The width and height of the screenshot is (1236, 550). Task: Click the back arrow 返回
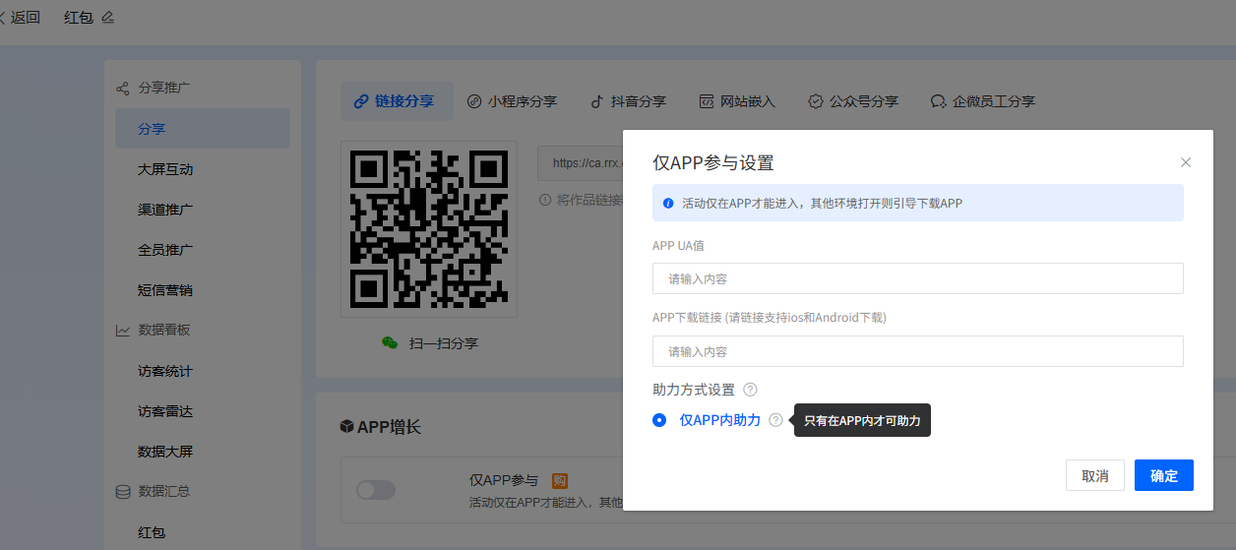pos(20,17)
